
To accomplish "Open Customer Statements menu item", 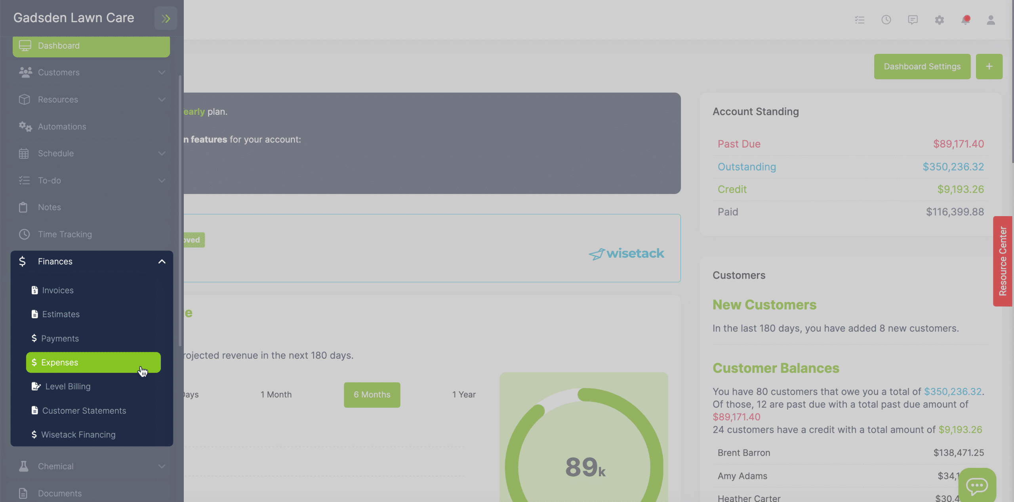I will pyautogui.click(x=93, y=410).
